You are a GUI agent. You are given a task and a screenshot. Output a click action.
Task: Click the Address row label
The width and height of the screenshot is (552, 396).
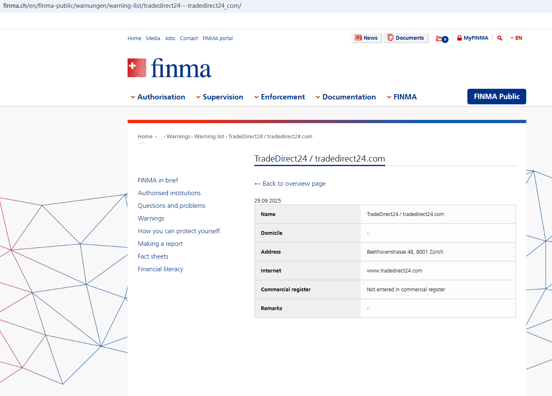click(x=271, y=252)
